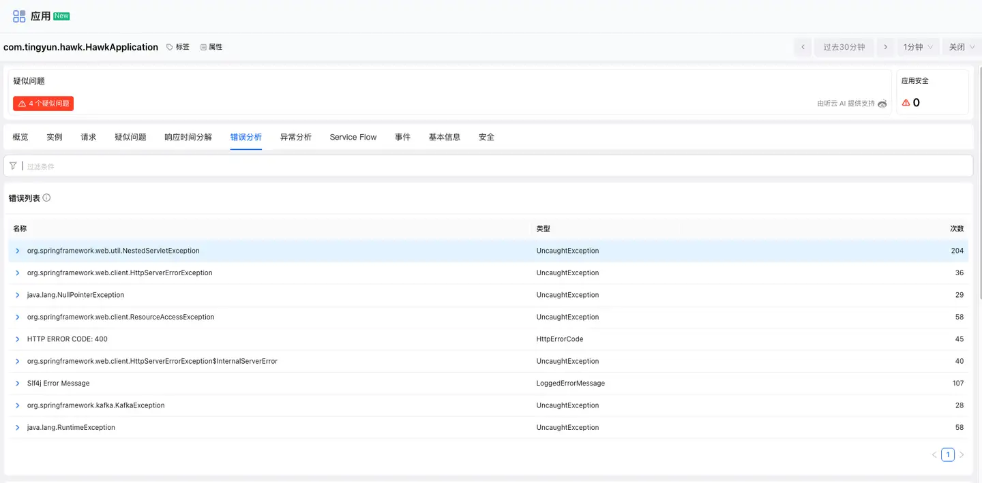Click the alert triangle inside the 疑似问题 badge

pyautogui.click(x=22, y=104)
